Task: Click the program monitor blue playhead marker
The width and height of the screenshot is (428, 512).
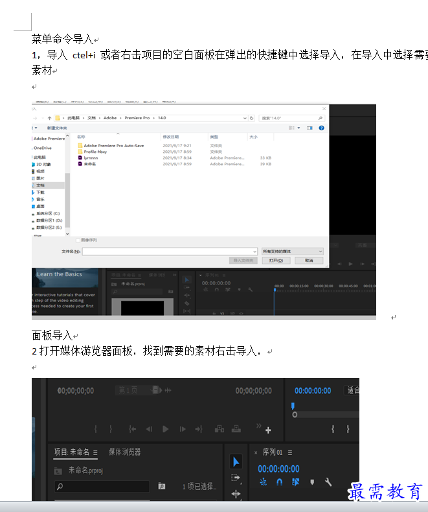Action: click(x=293, y=406)
